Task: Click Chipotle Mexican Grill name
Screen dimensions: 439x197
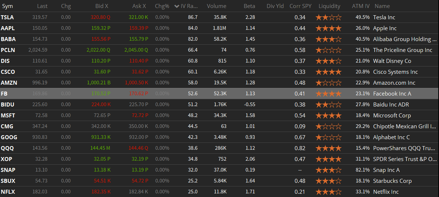Action: [x=405, y=126]
